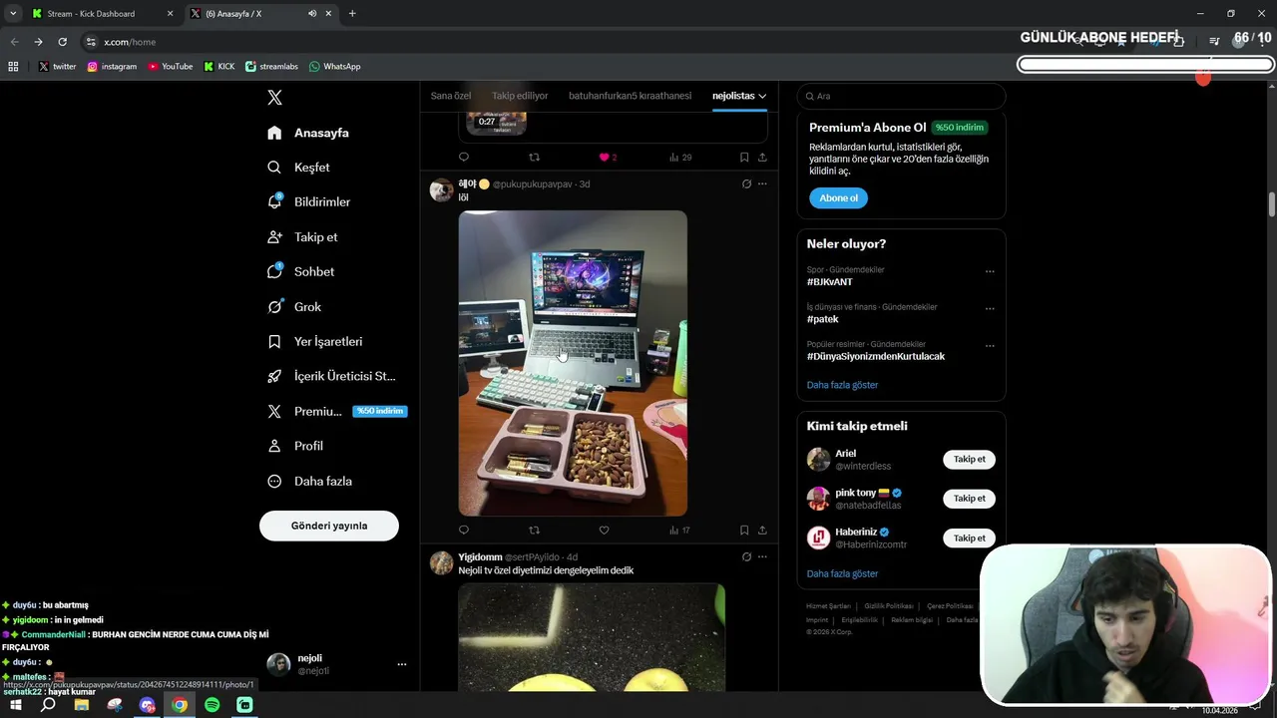Open the twitter bookmark
The width and height of the screenshot is (1277, 718).
coord(57,67)
